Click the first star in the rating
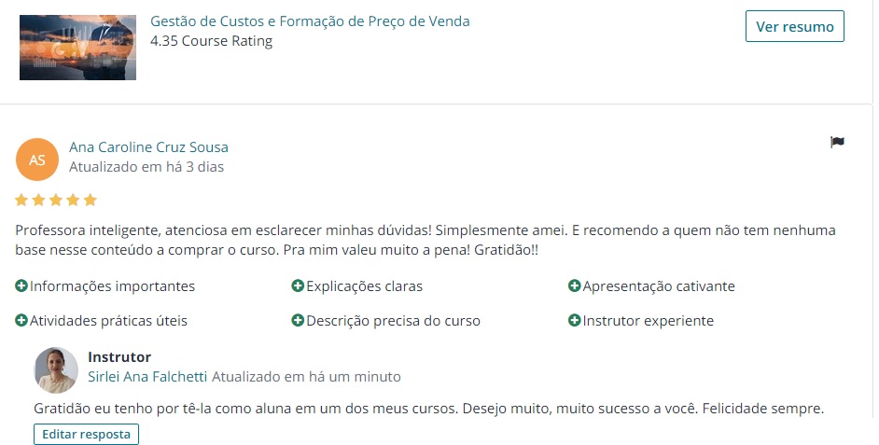Viewport: 879px width, 445px height. point(21,200)
